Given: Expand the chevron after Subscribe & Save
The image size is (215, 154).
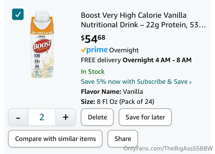Looking at the screenshot, I should pos(190,82).
